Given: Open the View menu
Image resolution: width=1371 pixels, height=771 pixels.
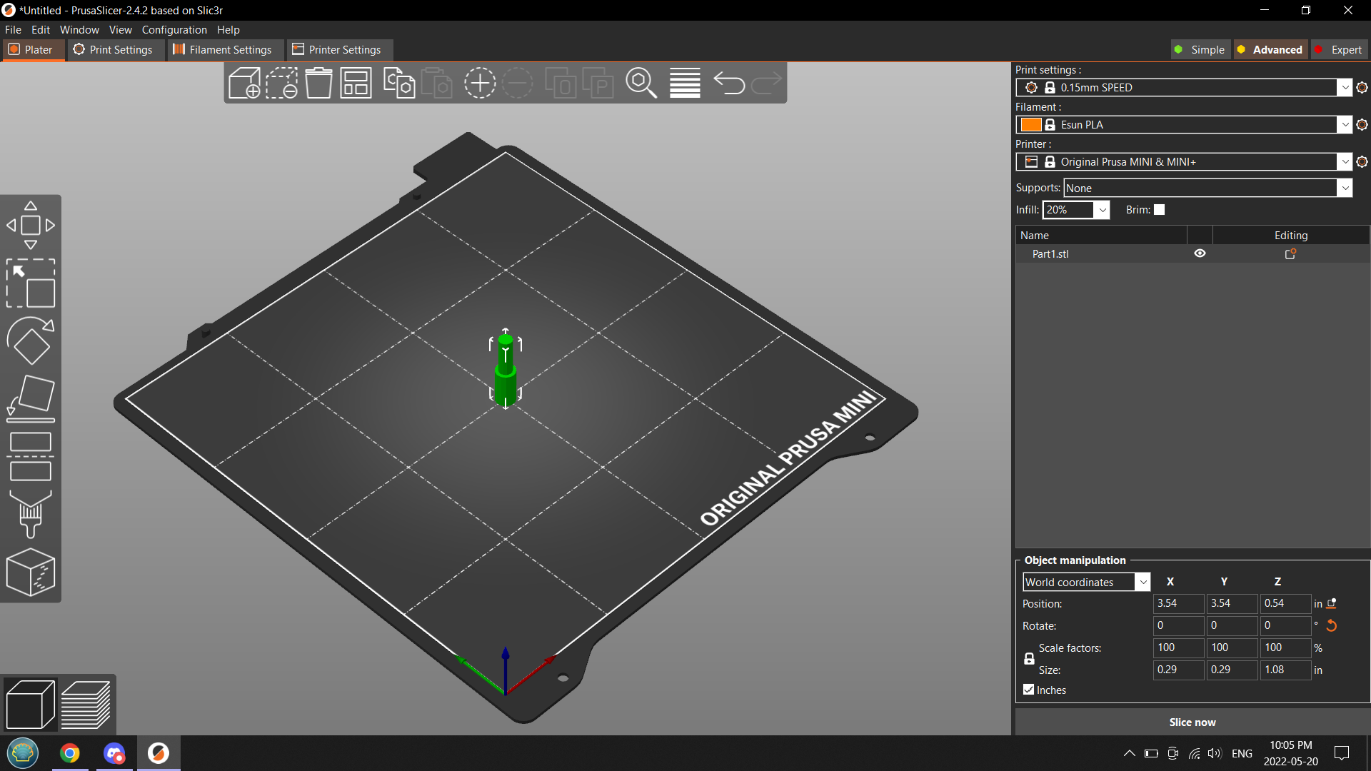Looking at the screenshot, I should pyautogui.click(x=120, y=30).
